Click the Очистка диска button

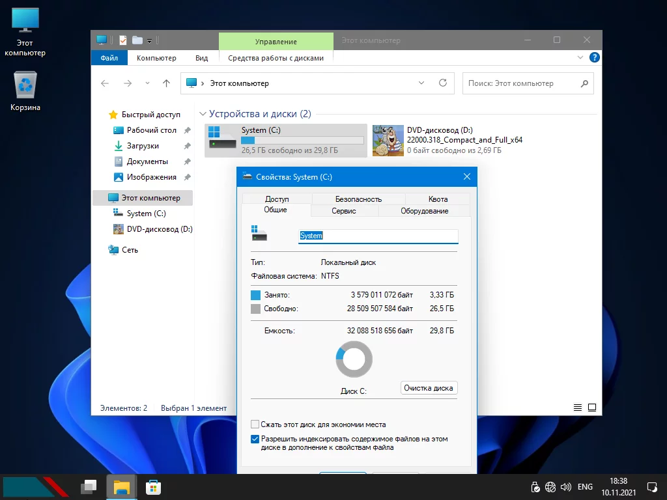click(428, 388)
